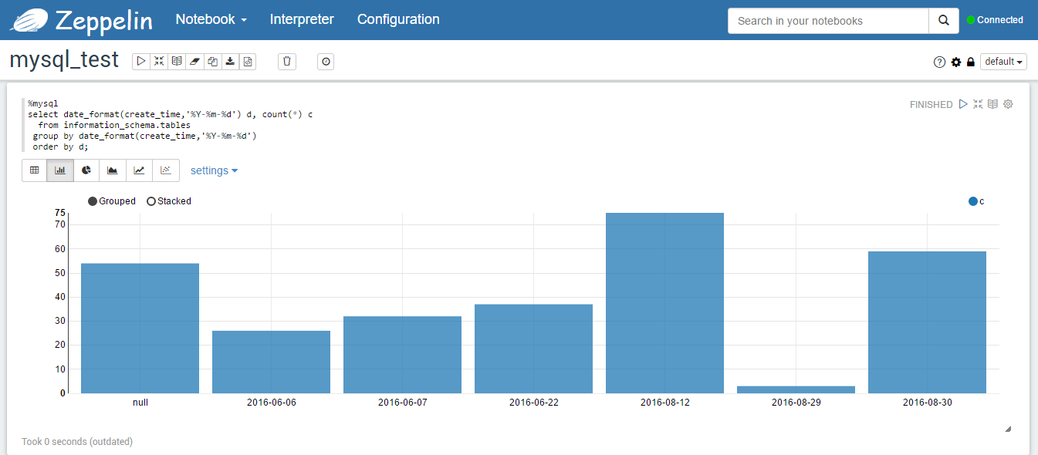
Task: Open the Interpreter page
Action: 302,19
